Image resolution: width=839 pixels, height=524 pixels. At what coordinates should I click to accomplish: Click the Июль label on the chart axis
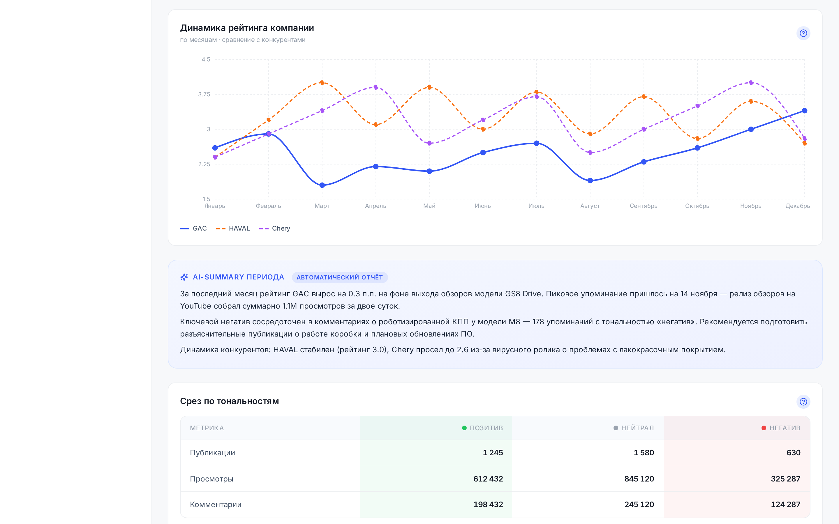tap(536, 206)
